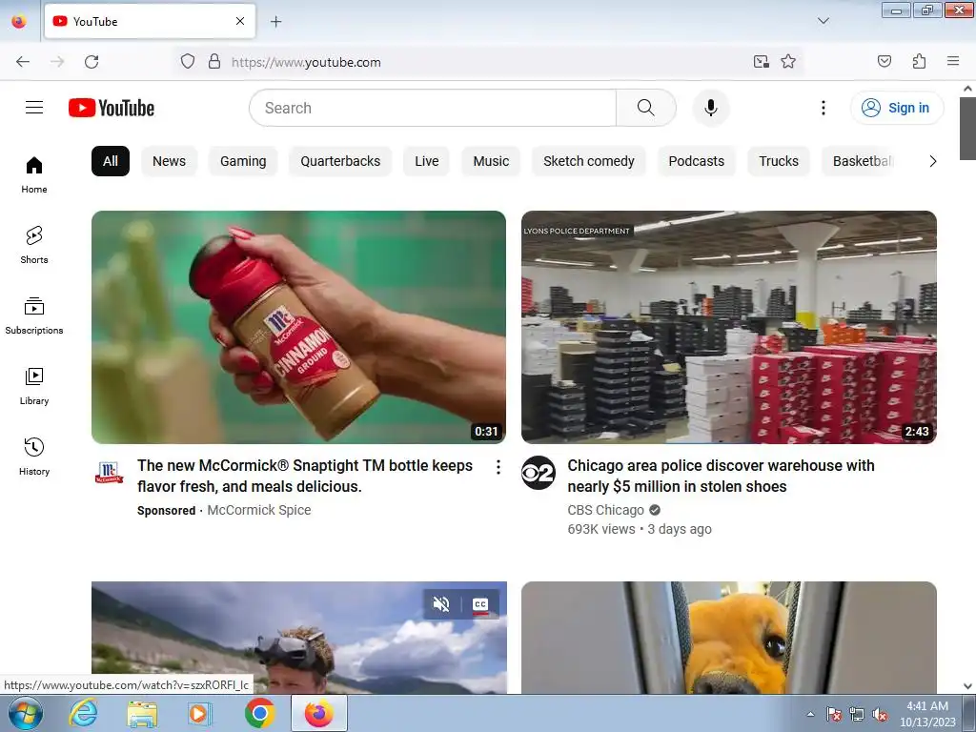Click the CBS Chicago channel avatar
This screenshot has height=732, width=976.
539,473
